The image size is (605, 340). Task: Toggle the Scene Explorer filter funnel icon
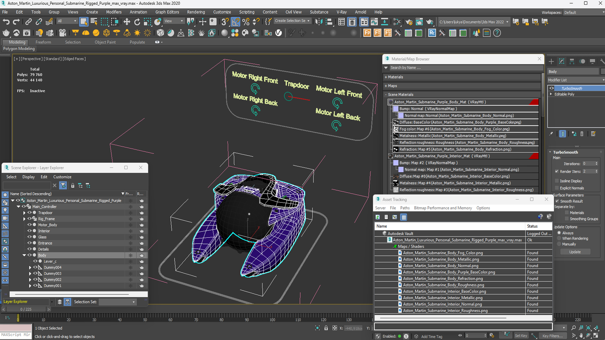point(63,185)
